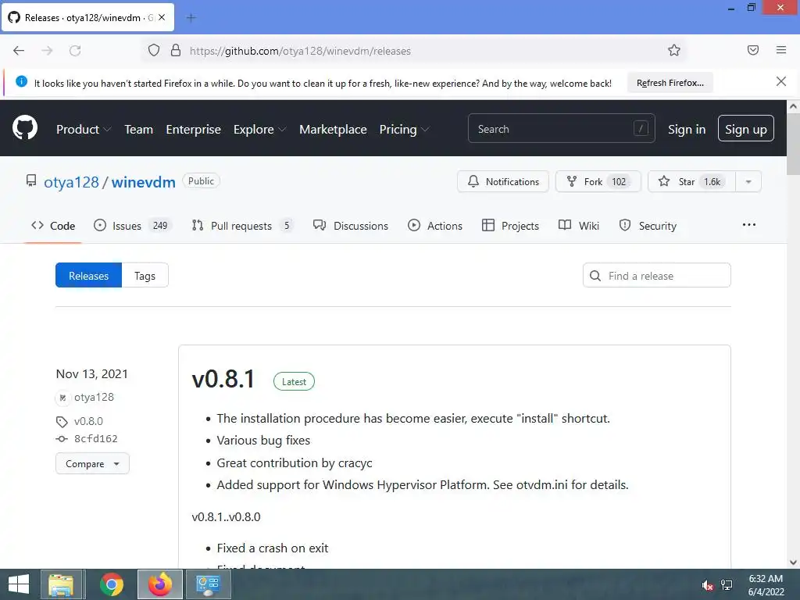800x600 pixels.
Task: Click the tracking protection shield icon
Action: tap(154, 51)
